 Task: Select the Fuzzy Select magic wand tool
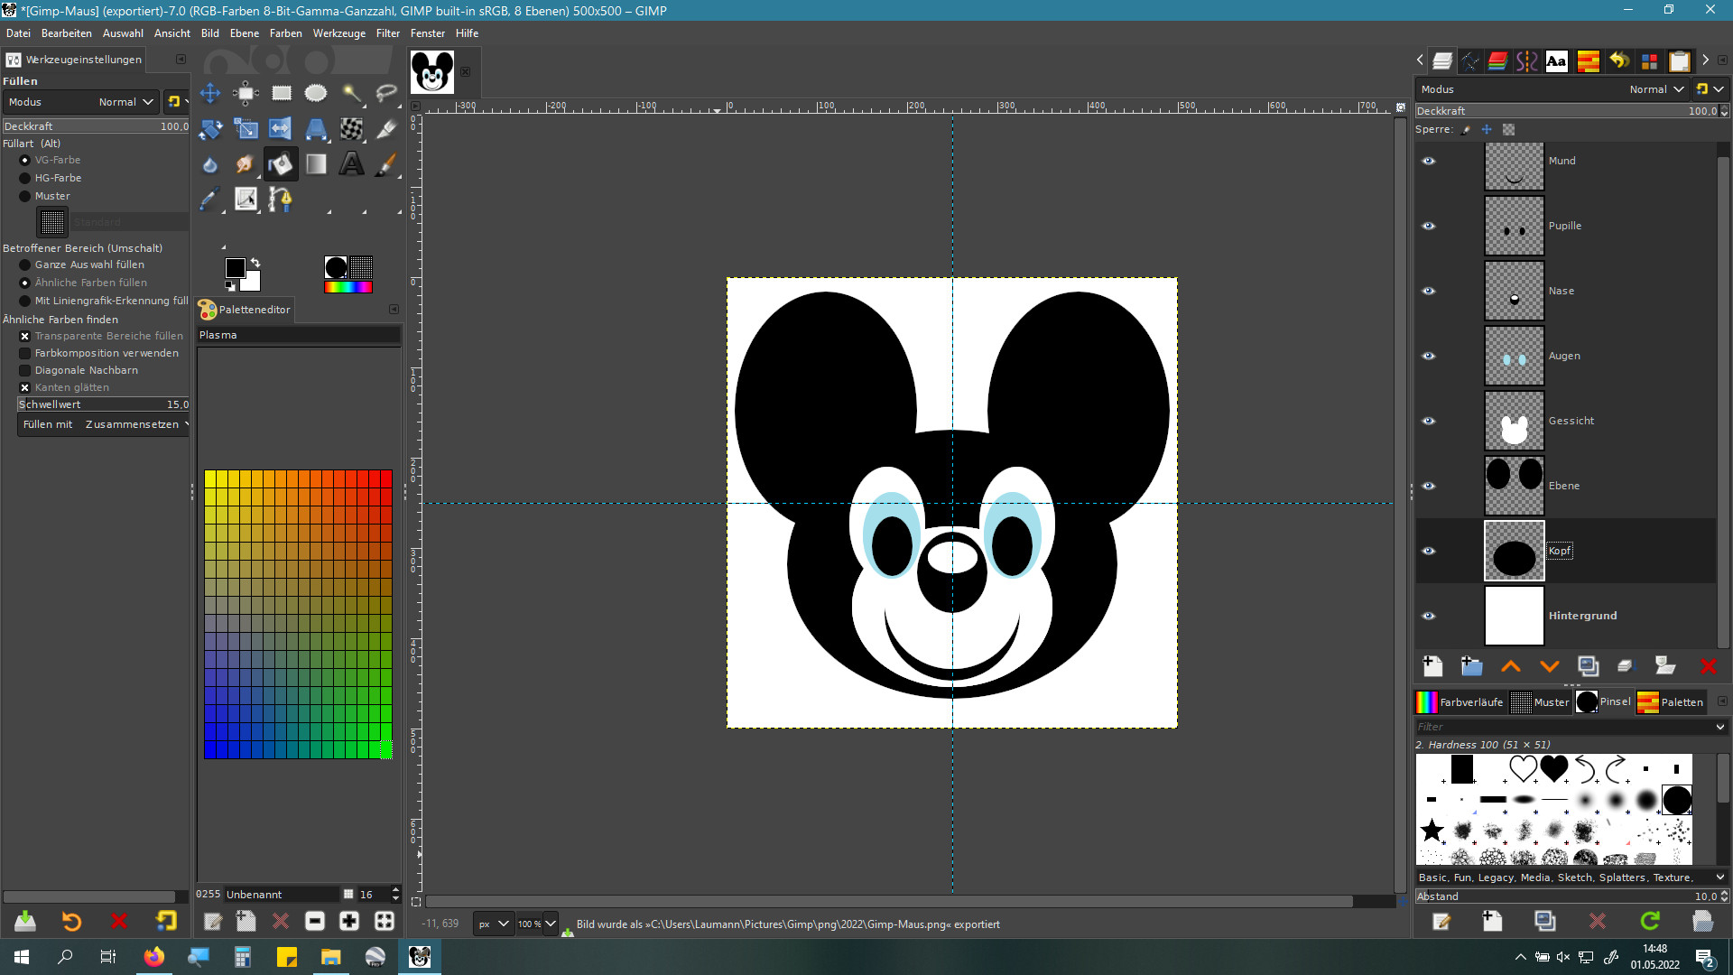[x=351, y=93]
